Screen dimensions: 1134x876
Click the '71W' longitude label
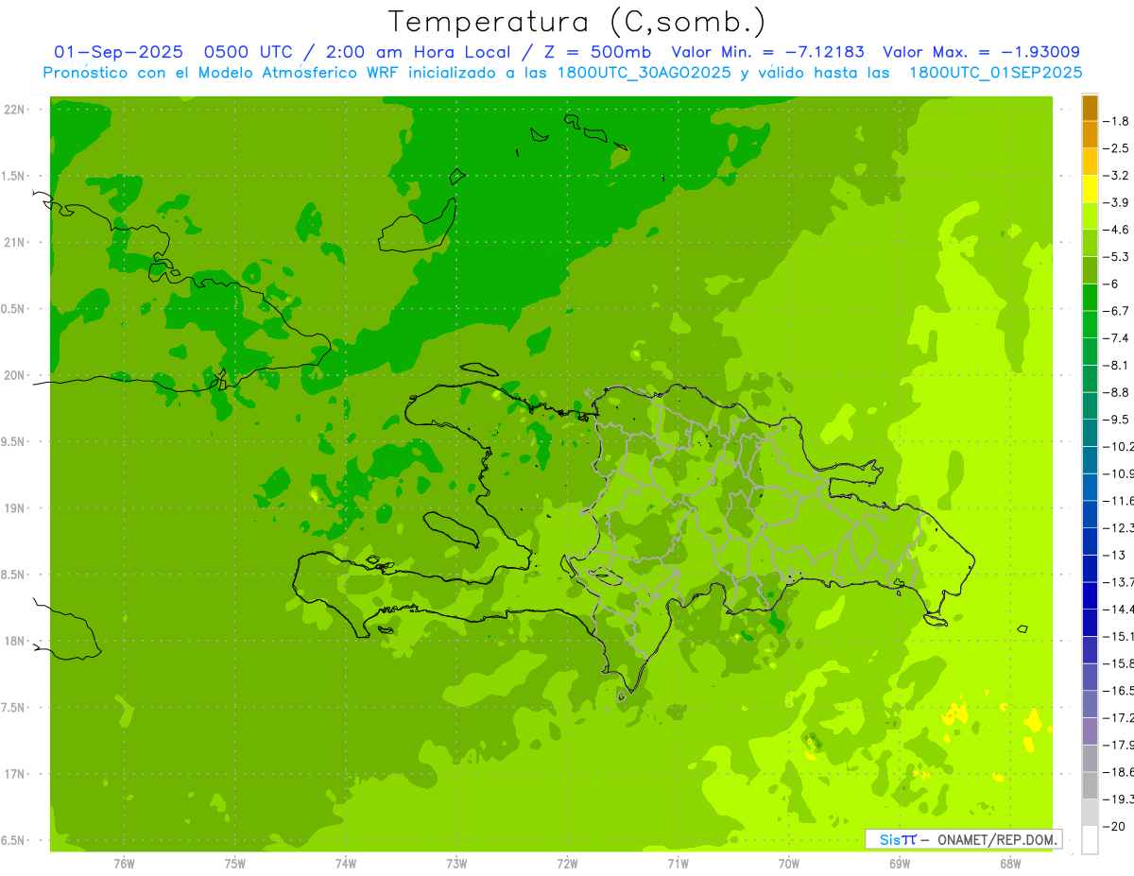[x=678, y=864]
